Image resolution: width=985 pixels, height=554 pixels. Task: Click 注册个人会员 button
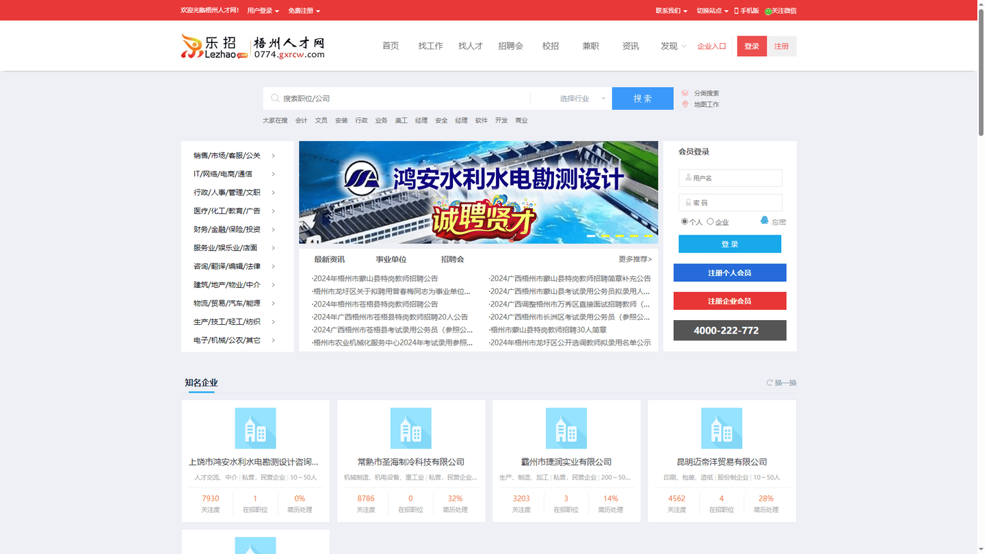[x=730, y=273]
